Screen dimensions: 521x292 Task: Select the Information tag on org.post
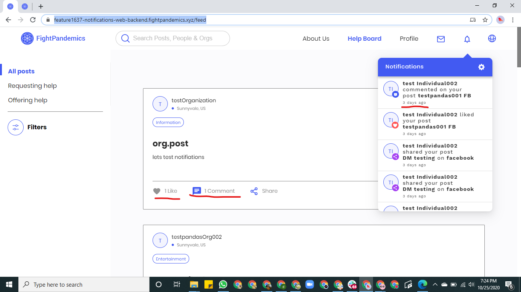click(168, 122)
